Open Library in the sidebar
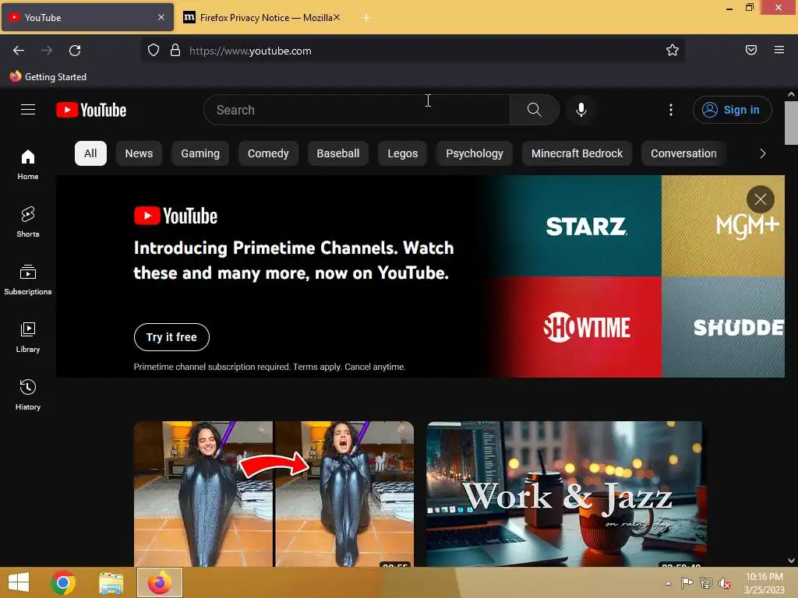798x598 pixels. point(28,337)
